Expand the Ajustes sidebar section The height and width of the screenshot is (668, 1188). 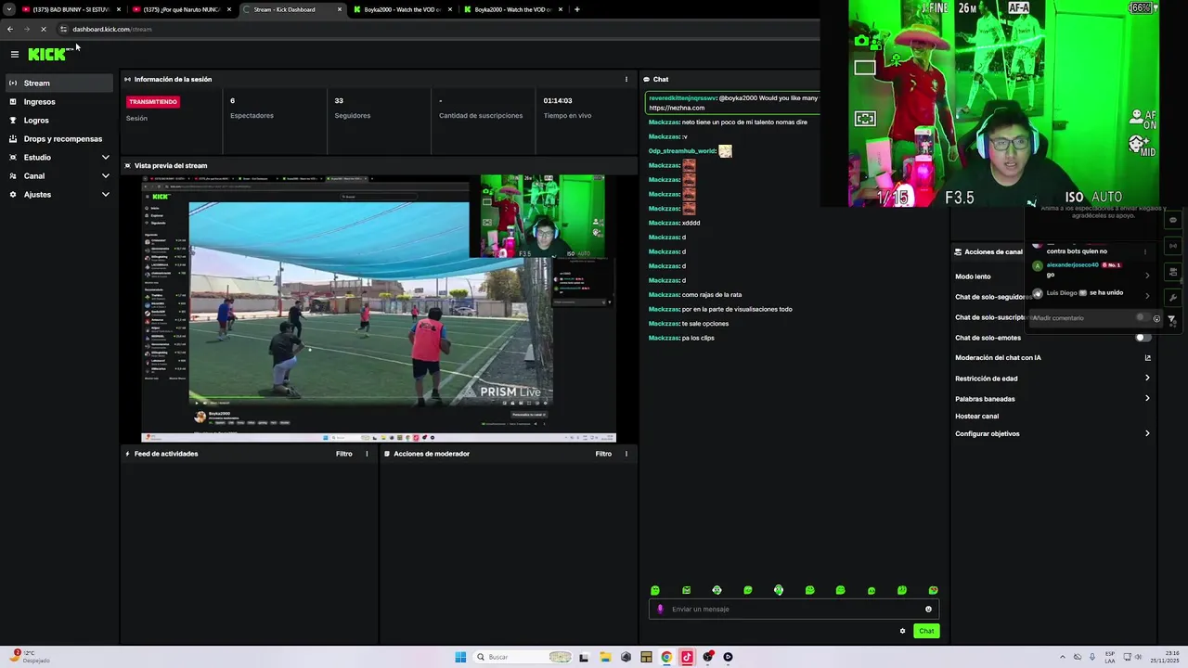[105, 195]
